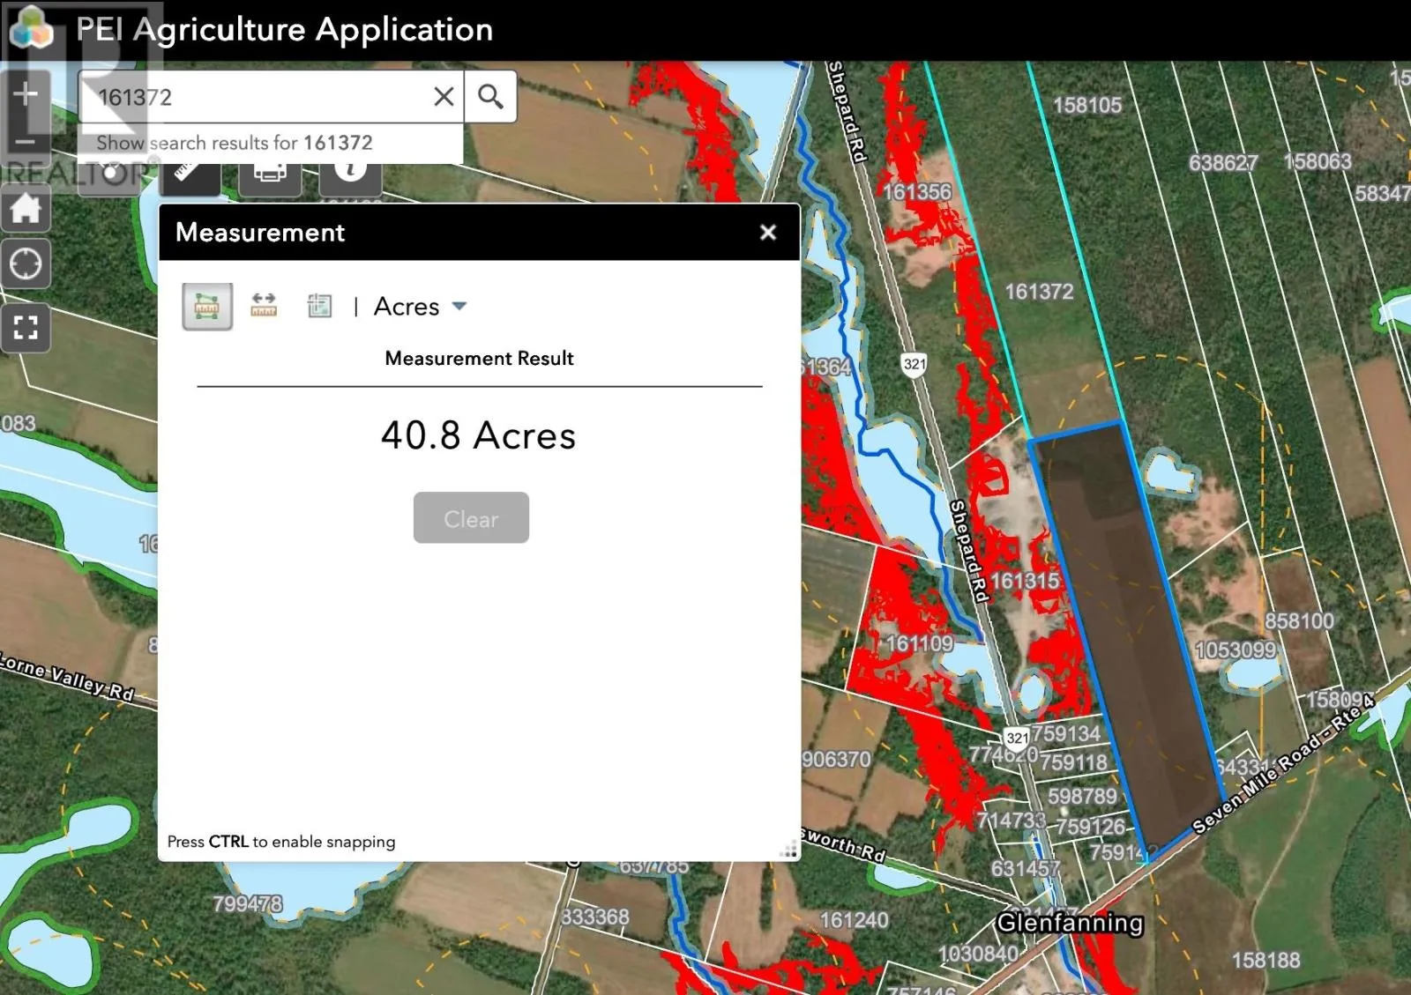
Task: Select the Location measurement tool
Action: [319, 306]
